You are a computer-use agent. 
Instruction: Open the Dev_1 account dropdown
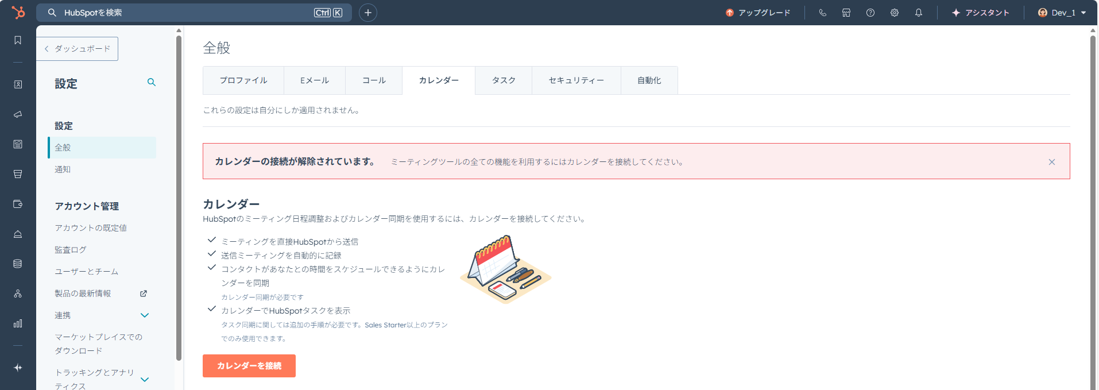click(x=1062, y=13)
